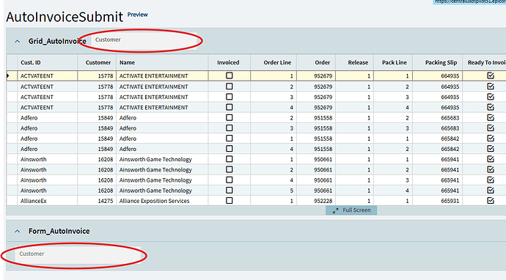Check Invoiced for Ainsworth order line 4
The image size is (506, 280).
pyautogui.click(x=229, y=180)
